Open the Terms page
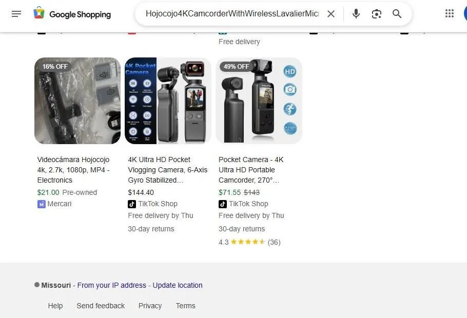 [x=185, y=306]
